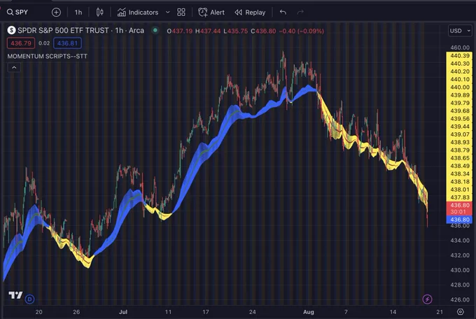Screen dimensions: 476x319
Task: Open the indicator templates grid icon
Action: pos(181,12)
